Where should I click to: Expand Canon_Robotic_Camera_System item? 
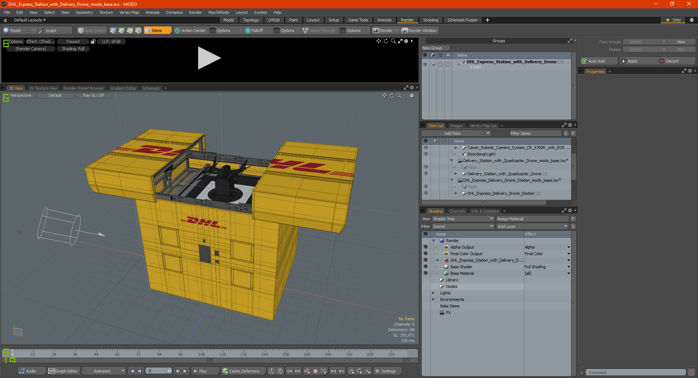click(x=456, y=148)
